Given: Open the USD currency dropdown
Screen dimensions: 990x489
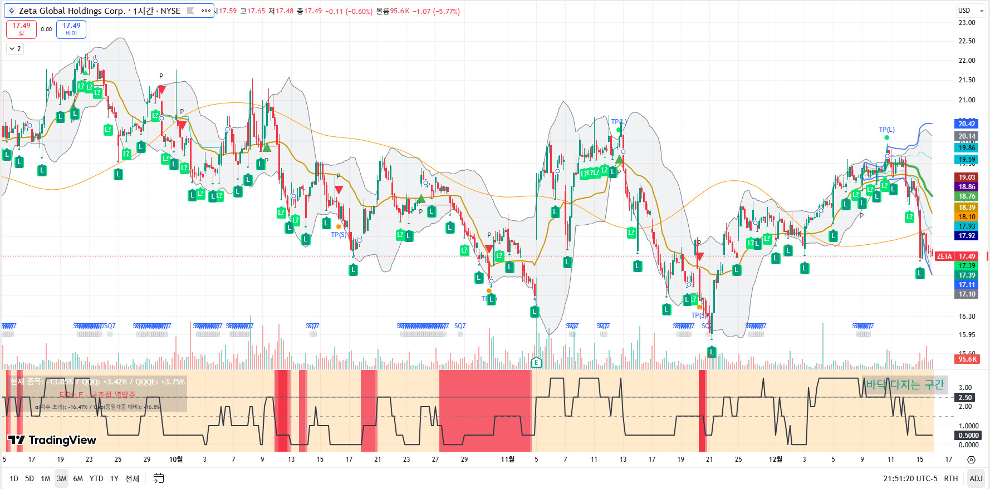Looking at the screenshot, I should click(x=971, y=11).
